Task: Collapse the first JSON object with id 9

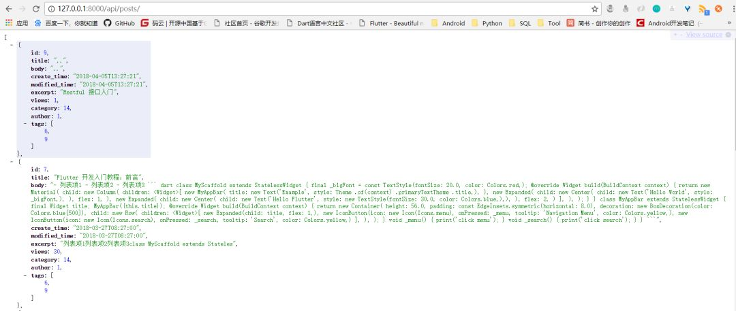Action: [x=12, y=44]
